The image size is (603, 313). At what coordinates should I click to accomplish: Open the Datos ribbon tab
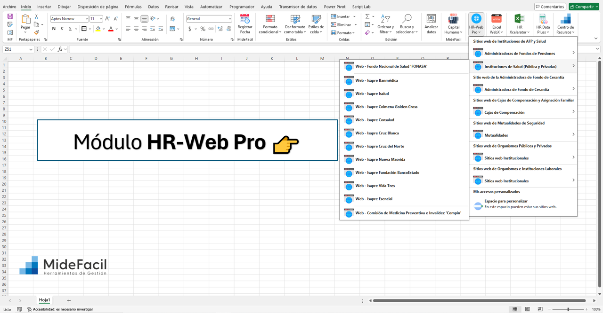pos(154,7)
